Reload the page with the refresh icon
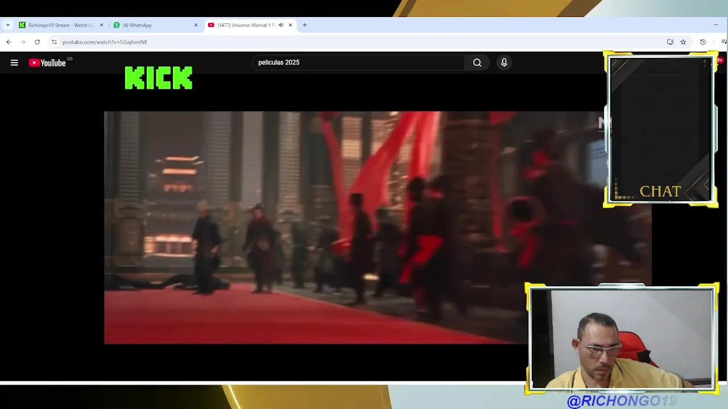The image size is (728, 409). (37, 42)
